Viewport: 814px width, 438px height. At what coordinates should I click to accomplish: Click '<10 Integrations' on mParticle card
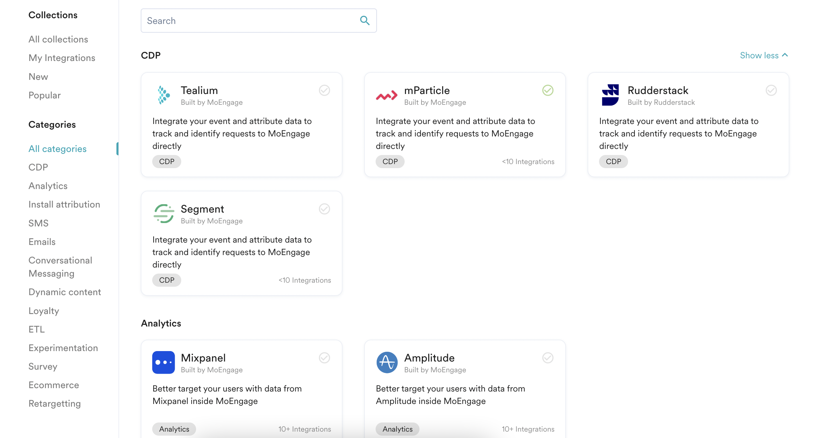click(x=528, y=162)
